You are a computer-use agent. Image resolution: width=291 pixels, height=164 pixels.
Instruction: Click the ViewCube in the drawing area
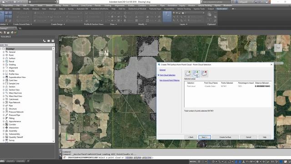278,48
